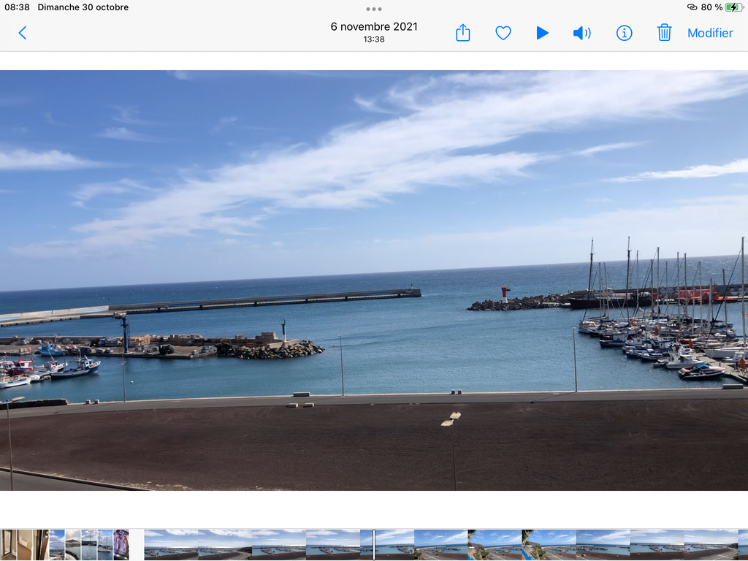Tap 'Dimanche 30 octobre' in status bar

pyautogui.click(x=83, y=7)
